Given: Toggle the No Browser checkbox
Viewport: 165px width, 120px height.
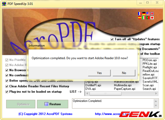Looking at the screenshot, I should tap(7, 70).
